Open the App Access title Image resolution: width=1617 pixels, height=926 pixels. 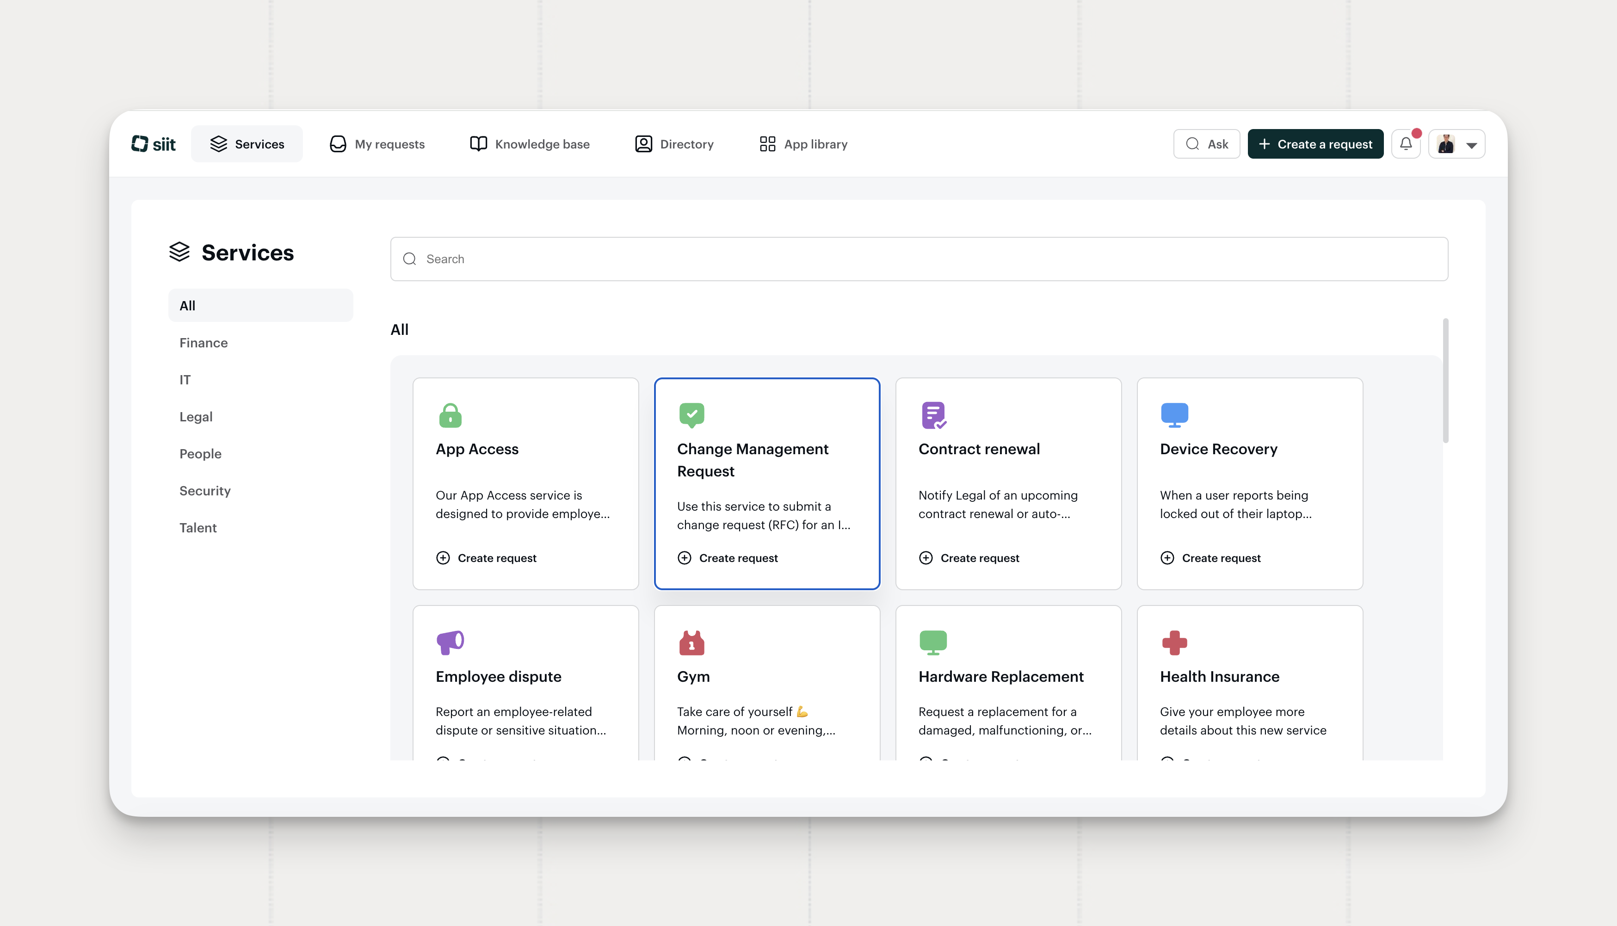[477, 450]
